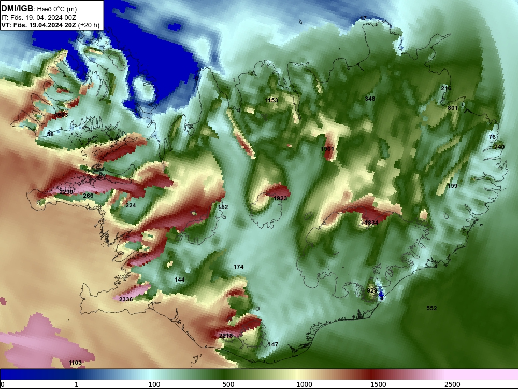Image resolution: width=518 pixels, height=389 pixels.
Task: Click the map value 1103
Action: click(75, 363)
